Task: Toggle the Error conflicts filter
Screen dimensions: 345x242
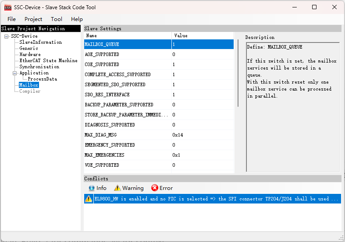Action: coord(162,188)
